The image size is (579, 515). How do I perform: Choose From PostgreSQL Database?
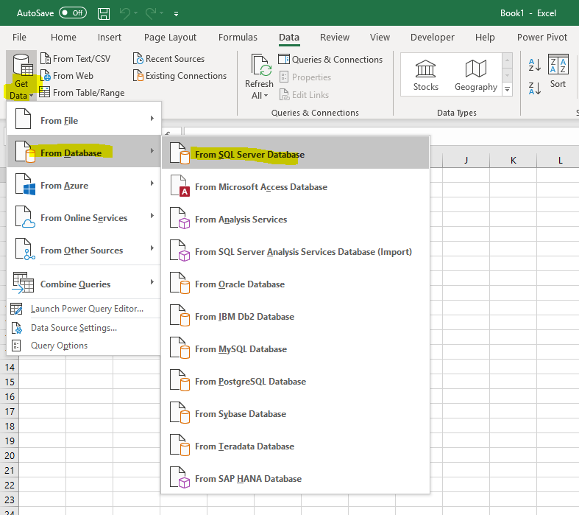(296, 380)
